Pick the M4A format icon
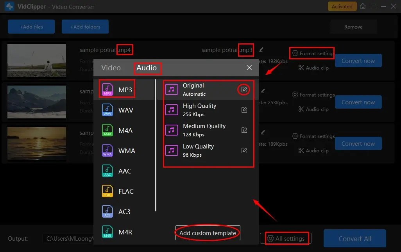 107,130
